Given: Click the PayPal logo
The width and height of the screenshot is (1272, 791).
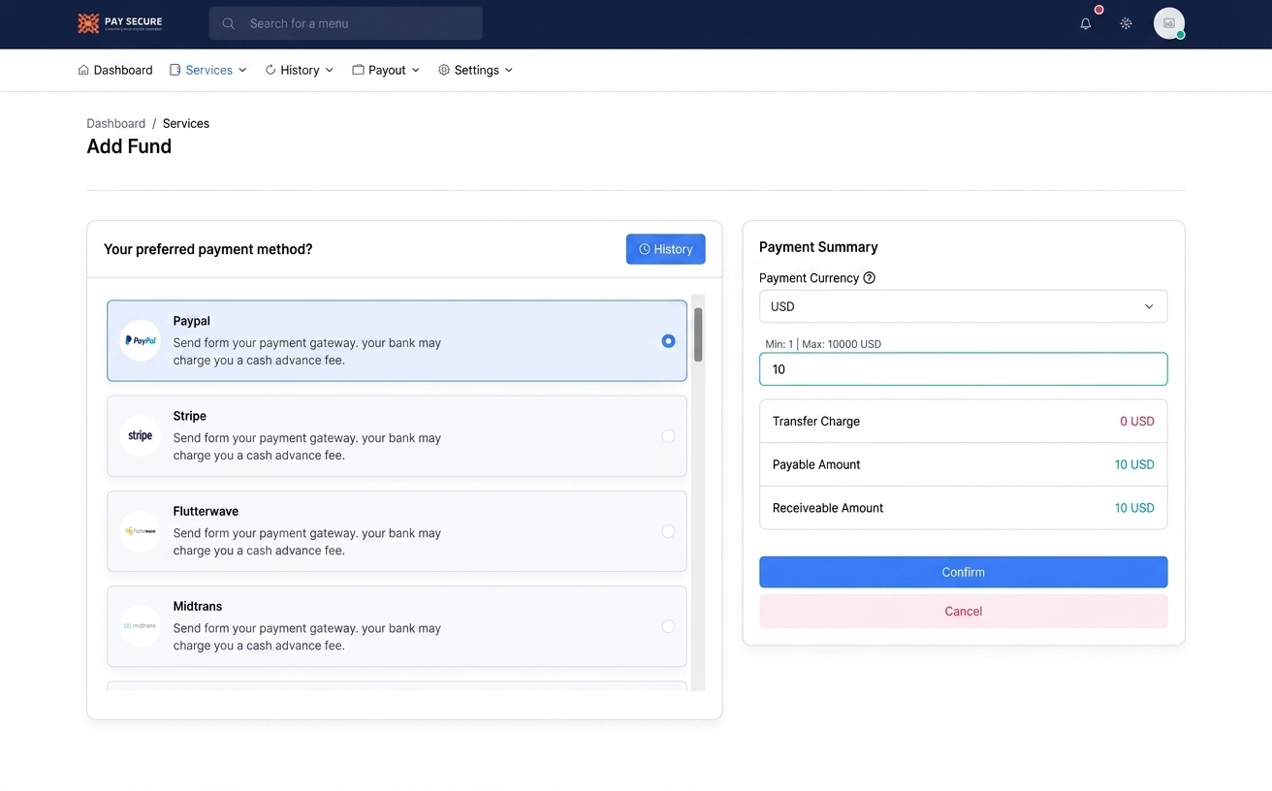Looking at the screenshot, I should [141, 340].
